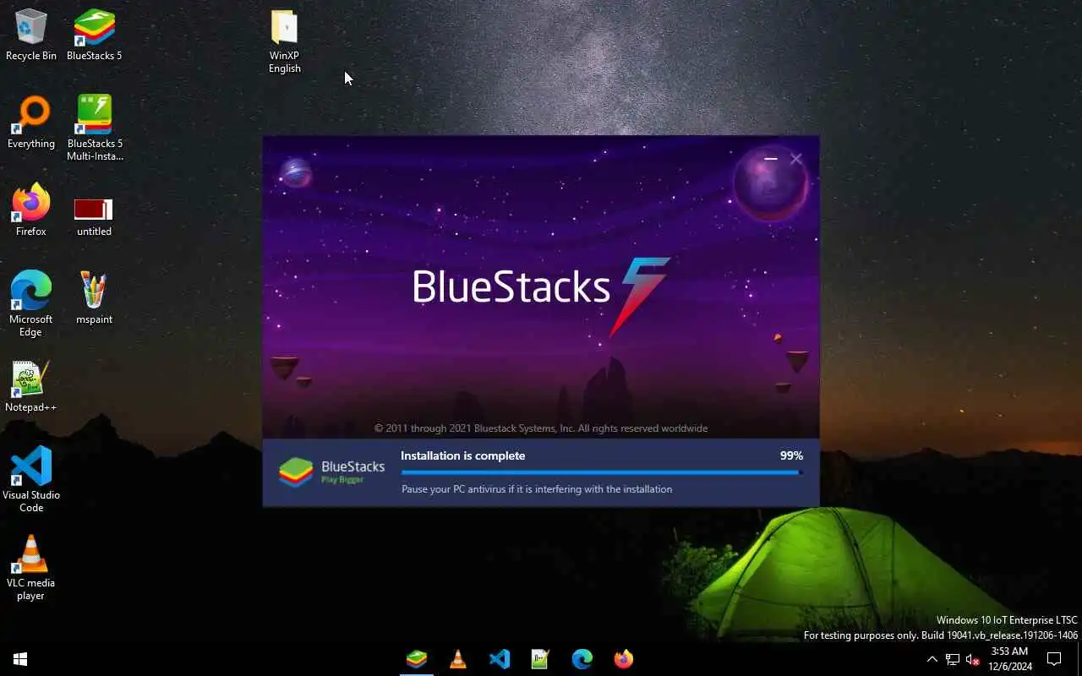Screen dimensions: 1082x676
Task: Click the muted volume tray icon
Action: 972,659
